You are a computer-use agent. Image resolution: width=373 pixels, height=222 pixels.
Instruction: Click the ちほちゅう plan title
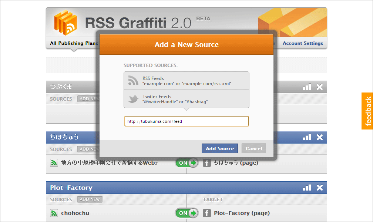tap(64, 137)
